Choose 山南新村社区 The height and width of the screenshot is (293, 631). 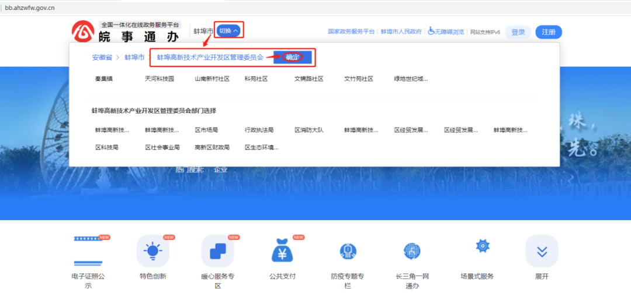coord(212,79)
